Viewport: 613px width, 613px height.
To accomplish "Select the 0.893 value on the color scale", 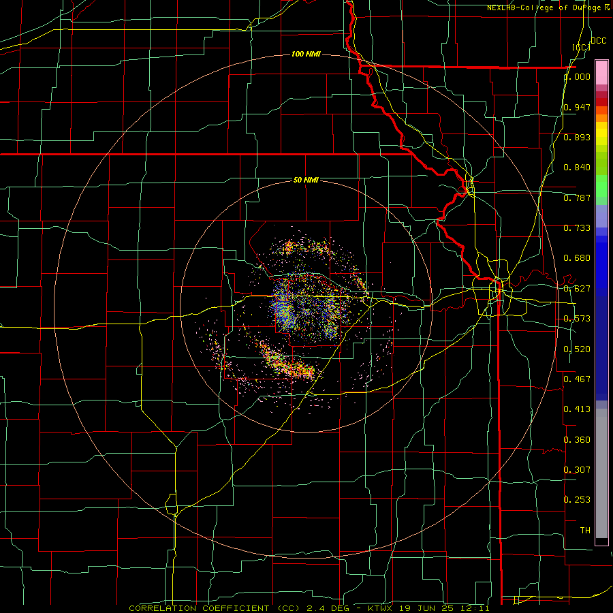I will coord(577,137).
